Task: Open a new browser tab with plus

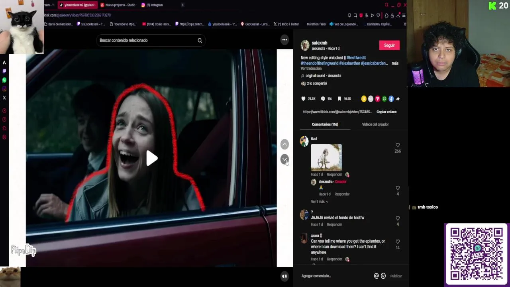Action: pyautogui.click(x=182, y=5)
